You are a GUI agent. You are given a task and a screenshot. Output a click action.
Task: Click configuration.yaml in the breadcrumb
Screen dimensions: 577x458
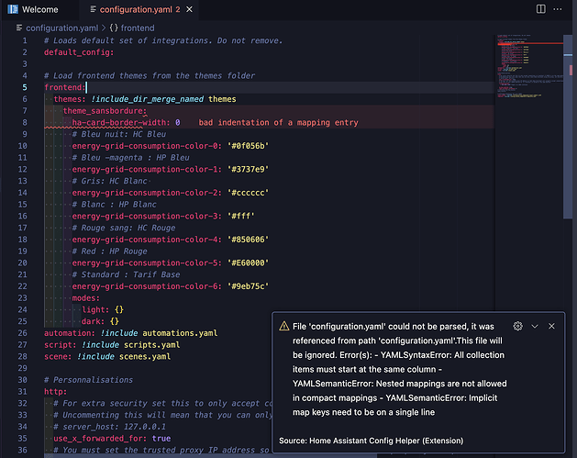[61, 28]
